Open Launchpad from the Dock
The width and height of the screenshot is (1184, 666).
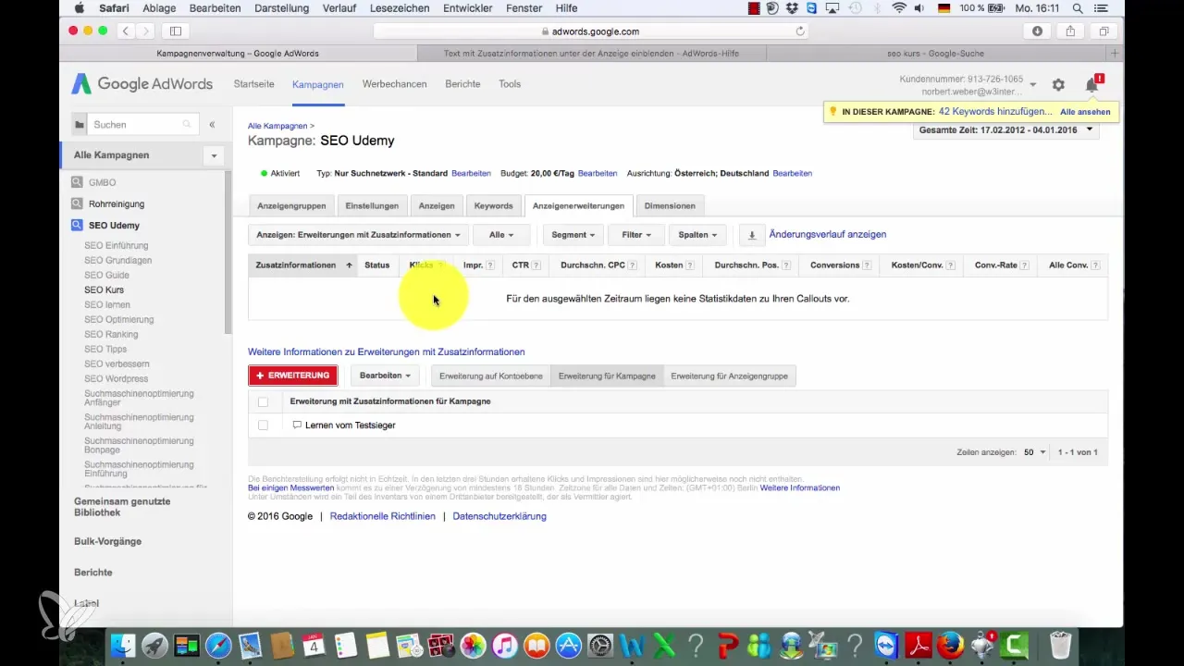154,645
